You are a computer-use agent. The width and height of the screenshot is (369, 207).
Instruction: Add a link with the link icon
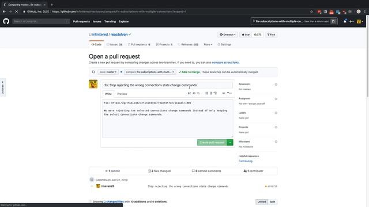coord(198,93)
